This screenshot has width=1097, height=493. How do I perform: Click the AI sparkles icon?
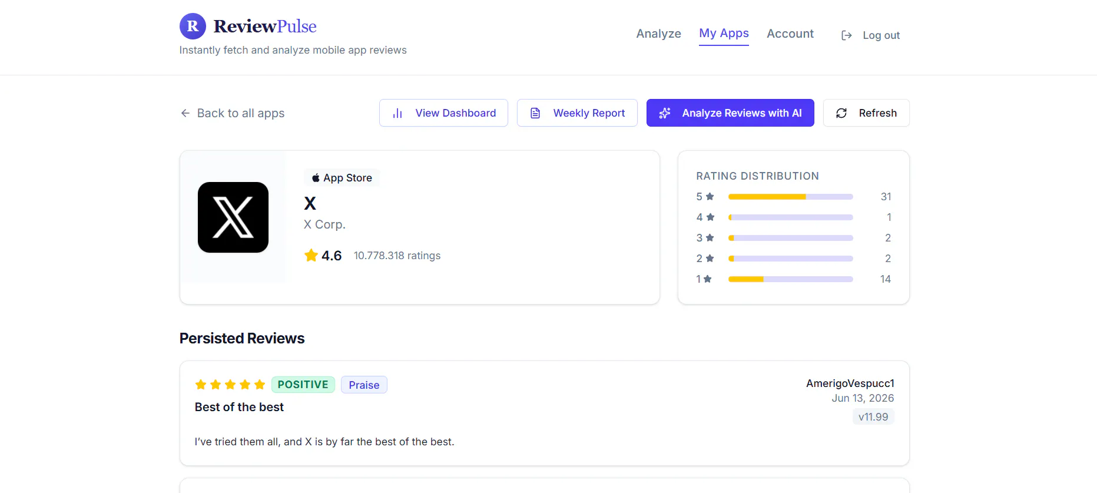[665, 113]
